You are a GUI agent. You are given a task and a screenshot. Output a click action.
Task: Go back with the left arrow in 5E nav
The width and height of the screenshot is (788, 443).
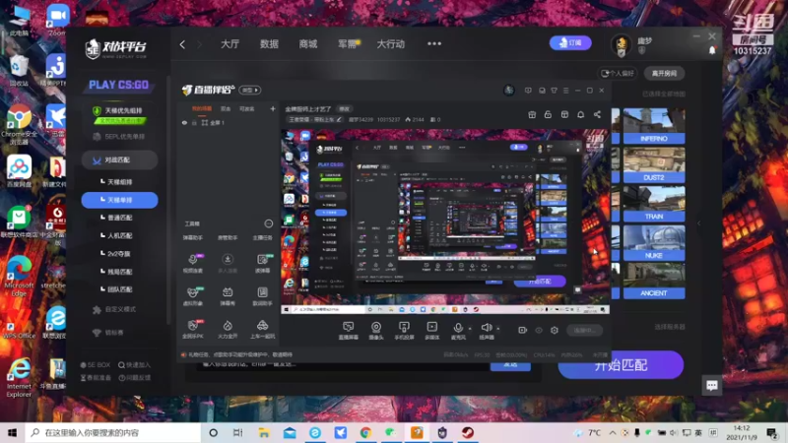click(x=182, y=44)
